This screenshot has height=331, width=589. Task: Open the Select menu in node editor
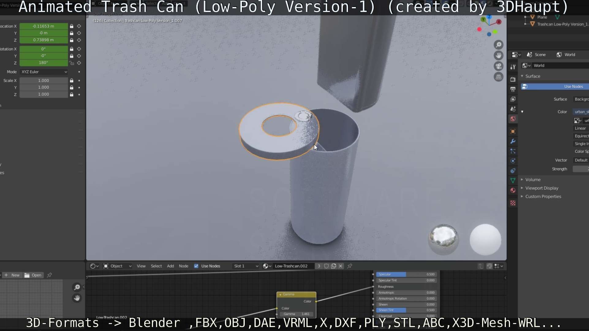click(156, 266)
